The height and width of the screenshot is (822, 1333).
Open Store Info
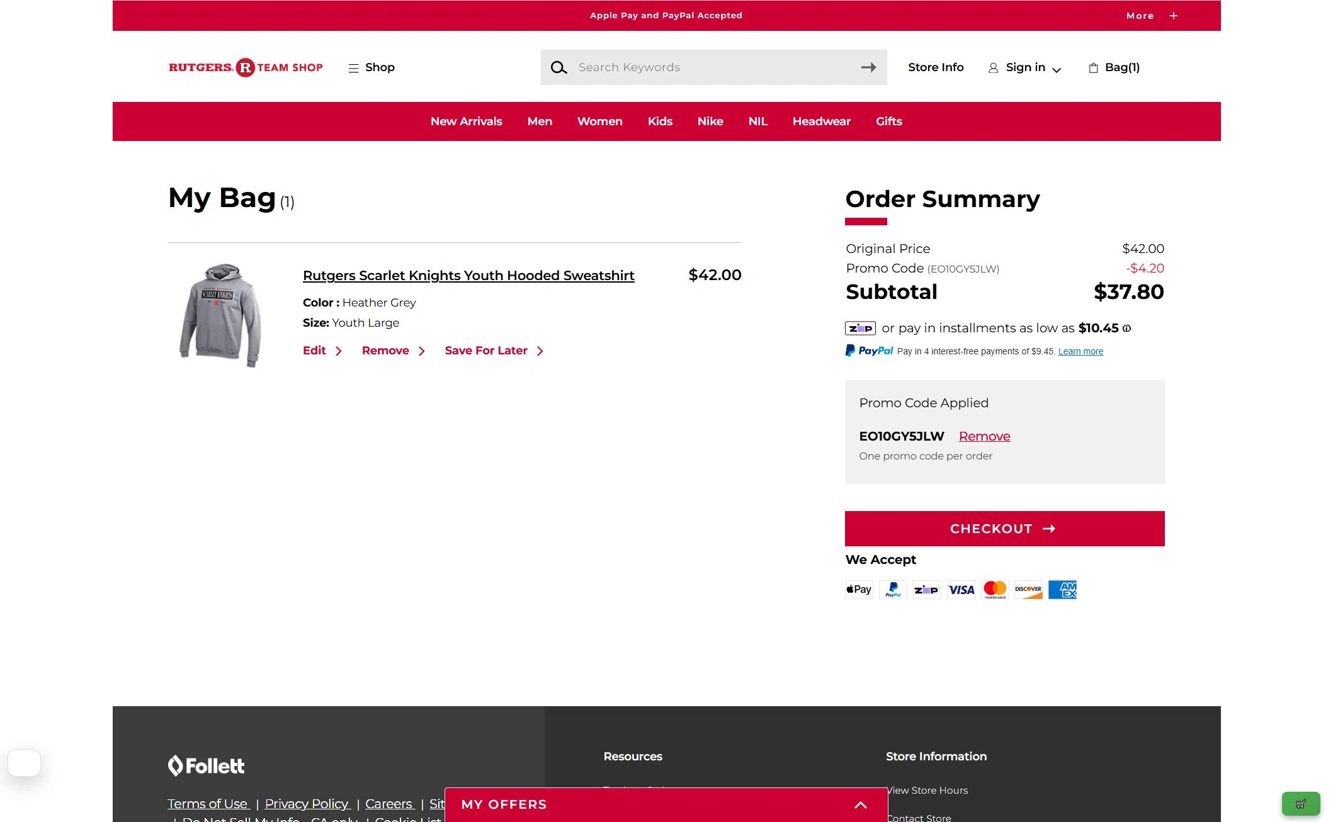tap(936, 67)
